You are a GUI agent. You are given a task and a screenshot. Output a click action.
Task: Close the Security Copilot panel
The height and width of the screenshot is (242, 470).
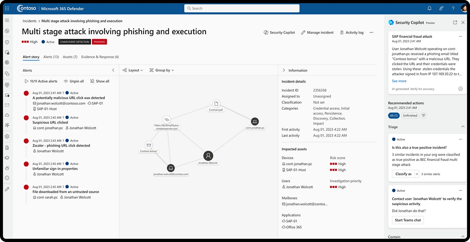463,22
